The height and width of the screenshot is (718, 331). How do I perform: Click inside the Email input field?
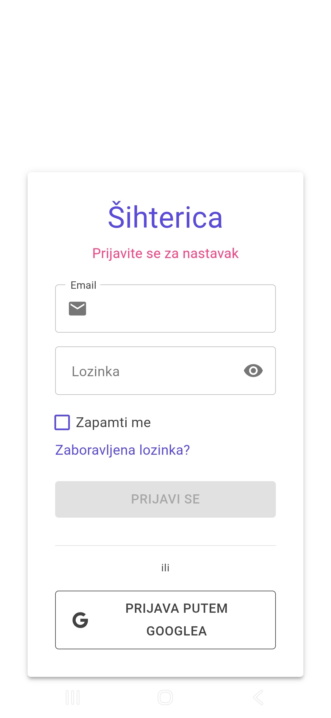pos(172,308)
